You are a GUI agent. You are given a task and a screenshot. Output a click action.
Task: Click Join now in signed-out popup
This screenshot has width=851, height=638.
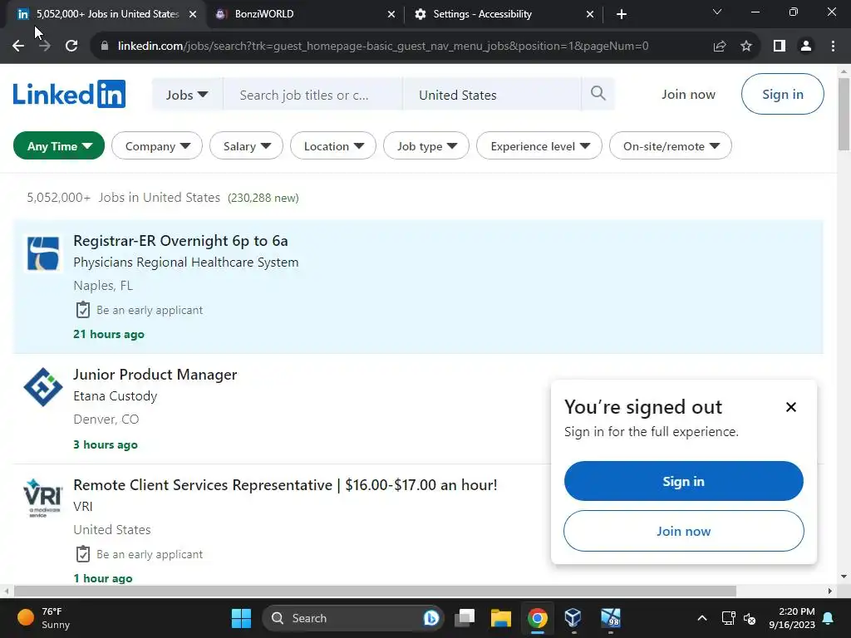[683, 531]
